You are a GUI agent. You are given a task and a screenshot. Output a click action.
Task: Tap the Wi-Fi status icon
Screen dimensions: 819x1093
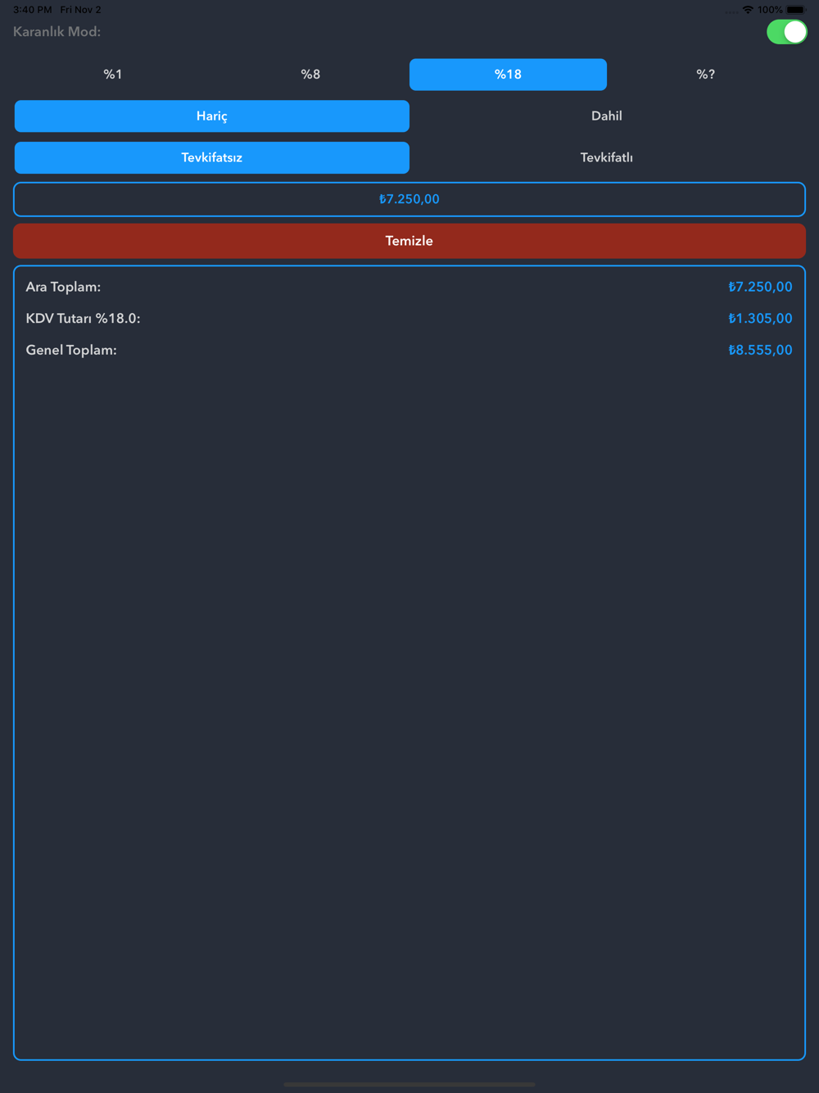pos(748,10)
